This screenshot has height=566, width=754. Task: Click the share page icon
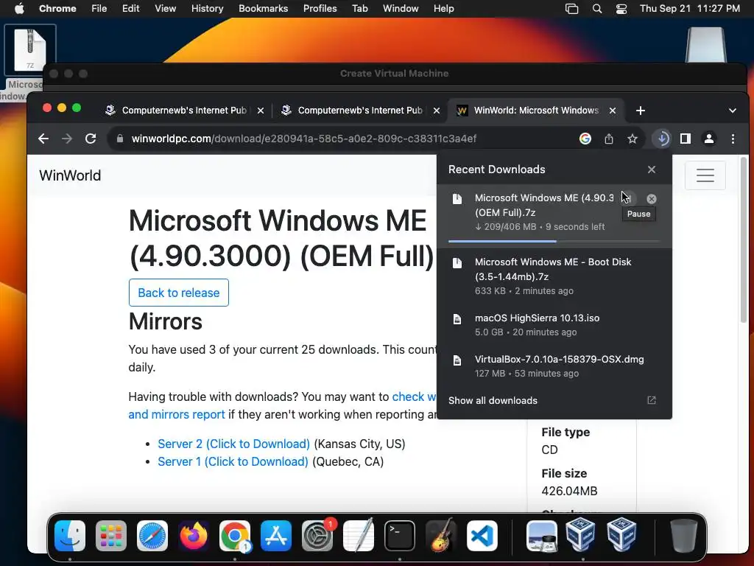609,139
